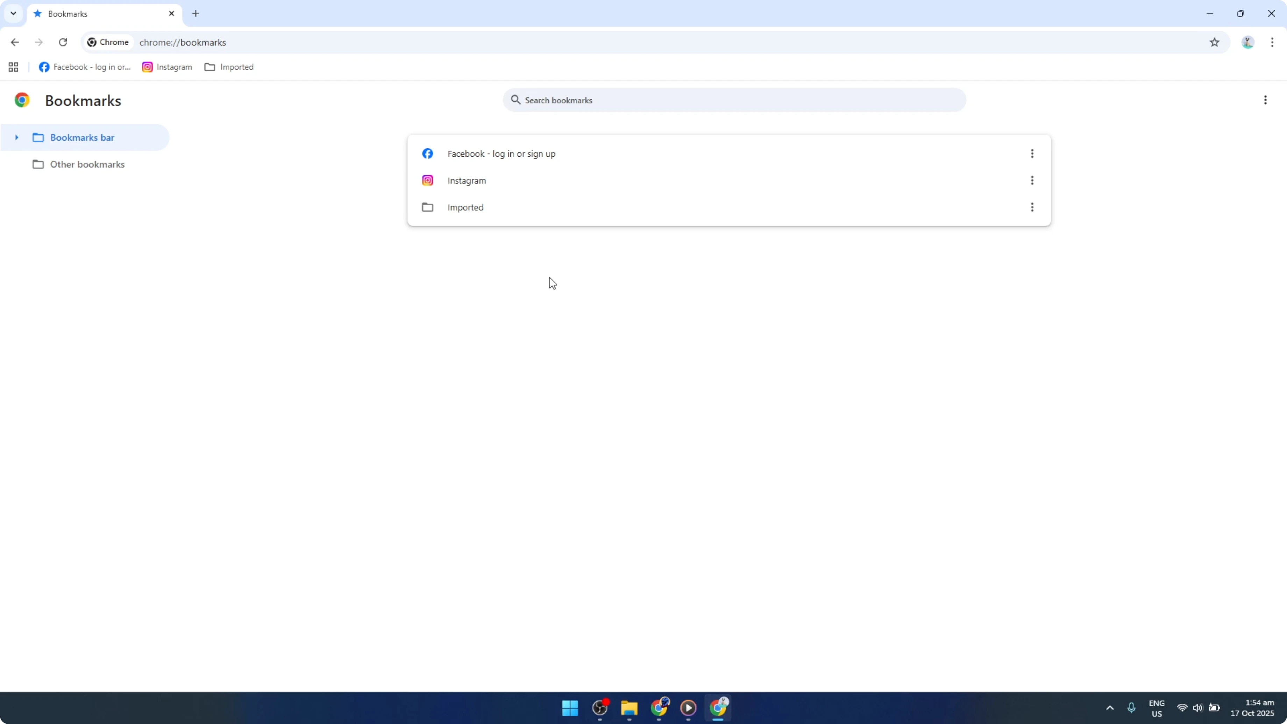Screen dimensions: 1287x724
Task: Select the Instagram row in the list
Action: 729,180
